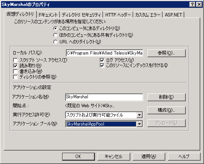Enable ディレクトリの参照 checkbox

15,77
